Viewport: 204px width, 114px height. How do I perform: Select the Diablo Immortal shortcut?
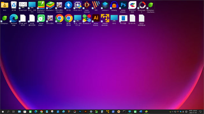click(x=87, y=7)
